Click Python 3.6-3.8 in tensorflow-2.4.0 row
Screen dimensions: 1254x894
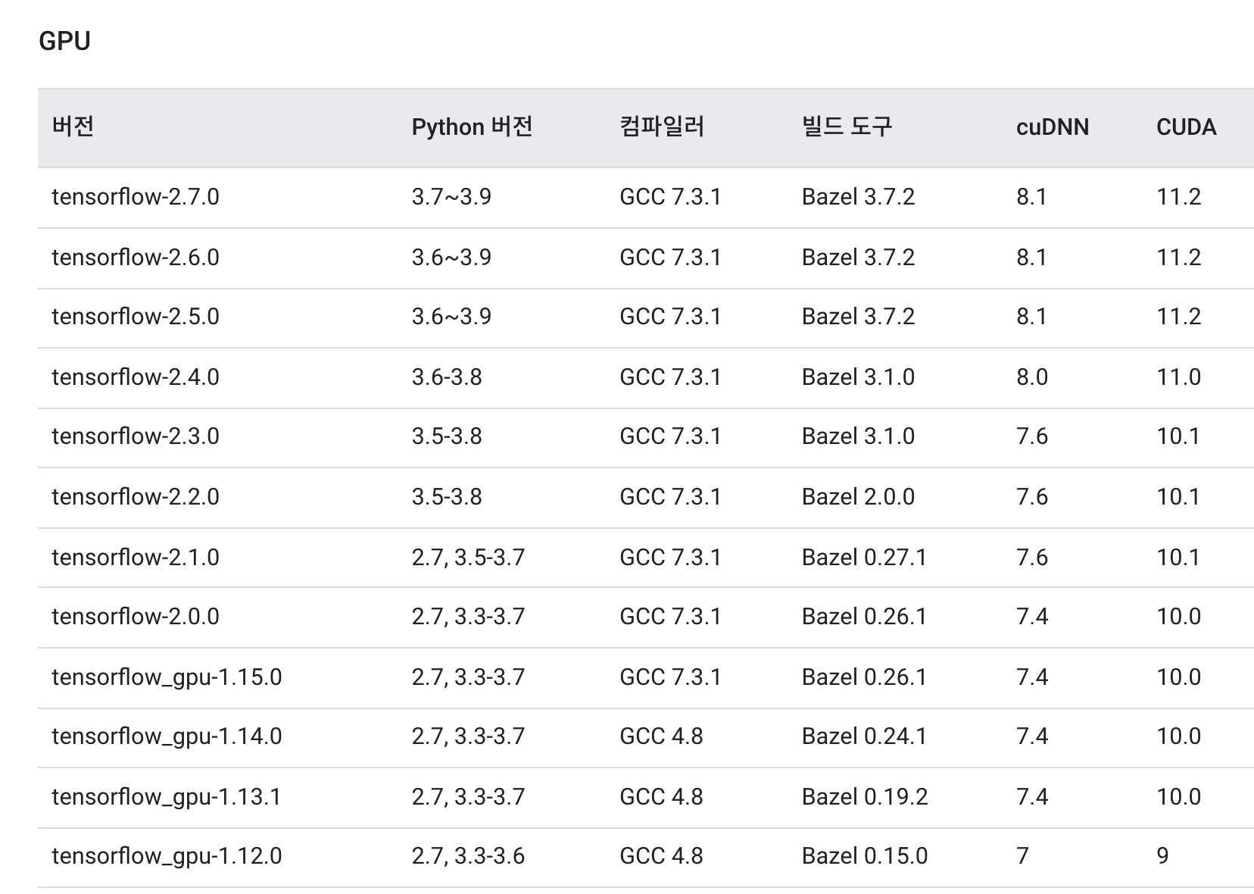click(x=447, y=377)
